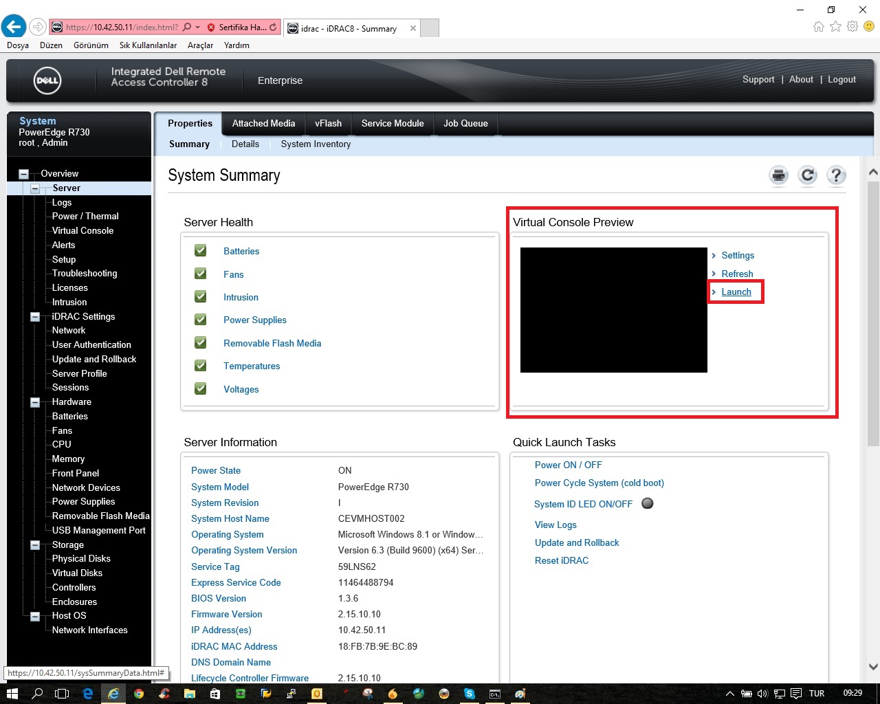Select the System Inventory sub-tab
Viewport: 880px width, 704px height.
(316, 144)
